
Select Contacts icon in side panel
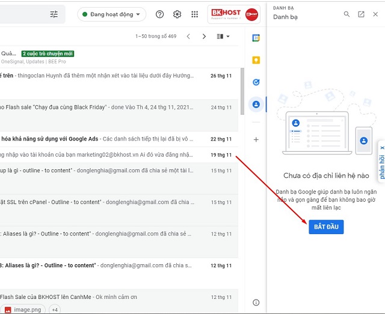(x=256, y=104)
